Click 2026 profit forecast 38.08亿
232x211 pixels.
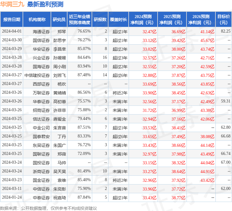pyautogui.click(x=207, y=137)
